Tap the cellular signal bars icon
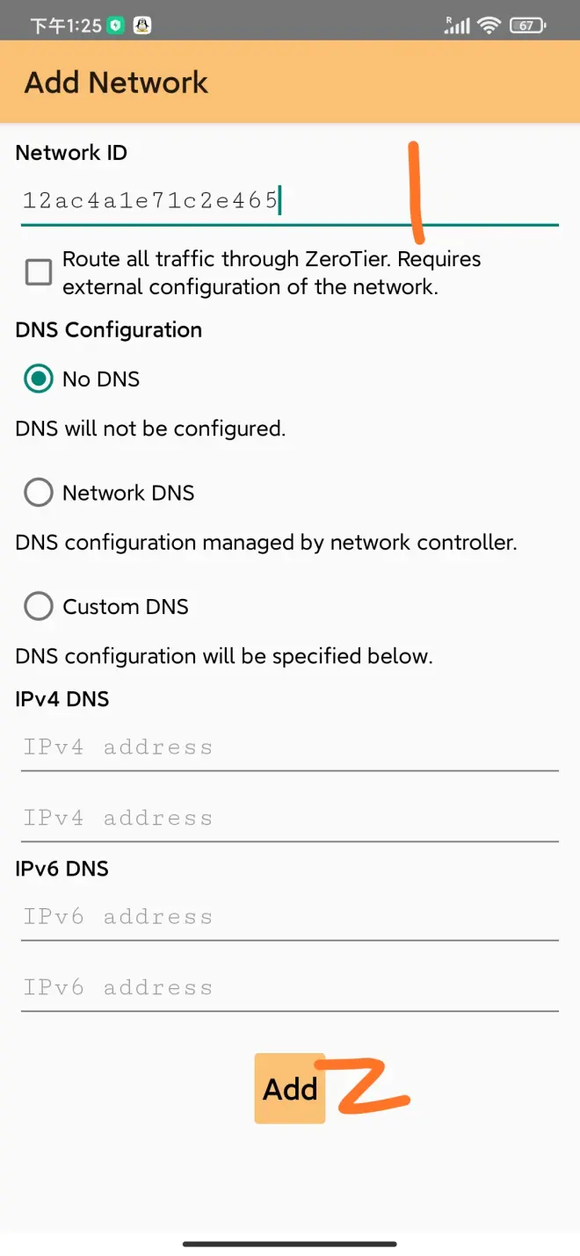 click(457, 25)
